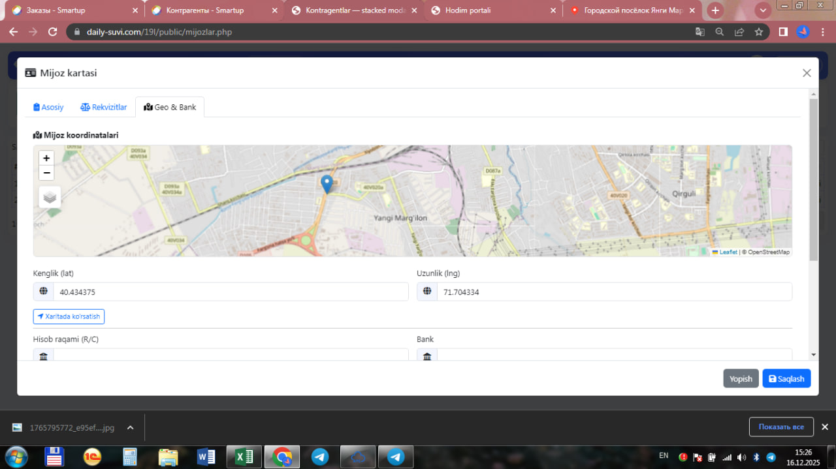Expand the downloaded jpg file options chevron
This screenshot has width=836, height=469.
coord(130,428)
